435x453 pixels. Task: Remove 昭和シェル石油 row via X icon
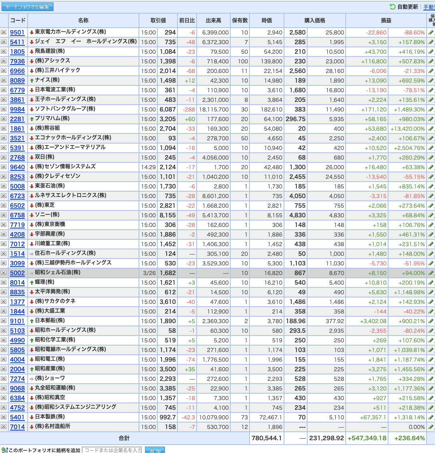tap(4, 273)
